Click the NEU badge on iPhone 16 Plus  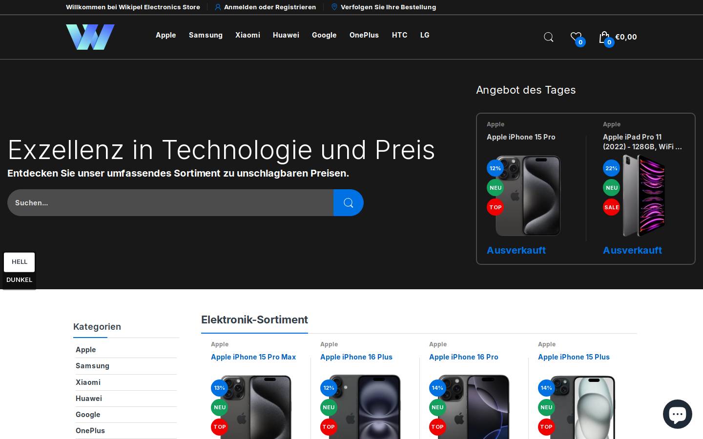pos(329,407)
